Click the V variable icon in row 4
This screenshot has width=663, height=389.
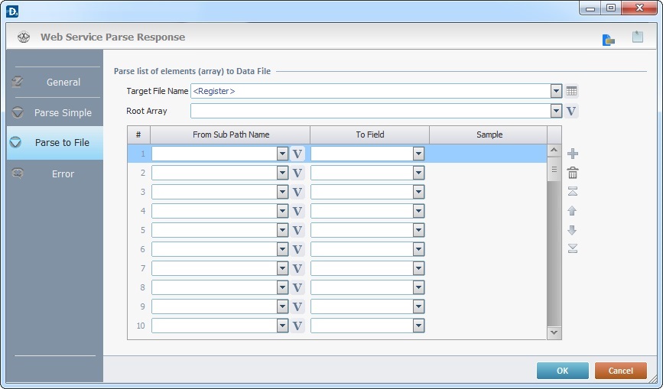(x=297, y=211)
